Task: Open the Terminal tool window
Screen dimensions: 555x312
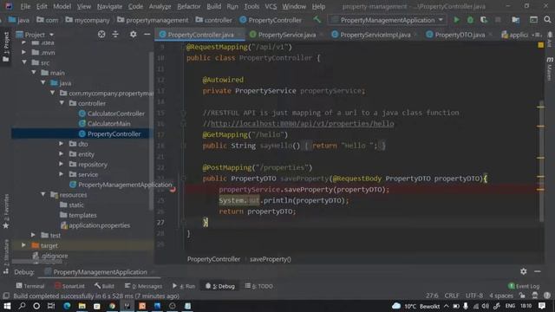Action: pyautogui.click(x=30, y=286)
